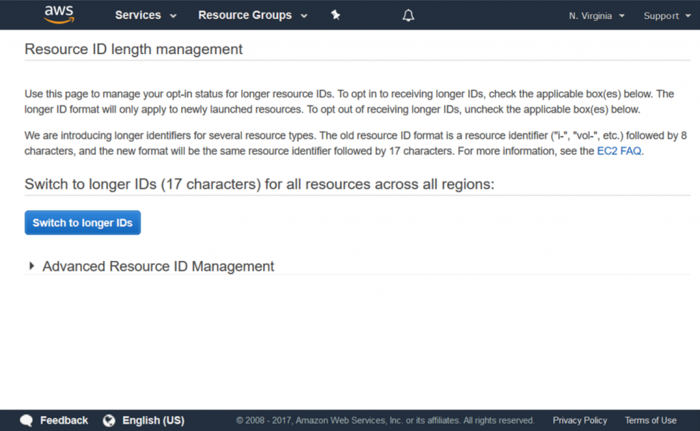Open the Support dropdown menu
Viewport: 700px width, 431px height.
tap(667, 16)
